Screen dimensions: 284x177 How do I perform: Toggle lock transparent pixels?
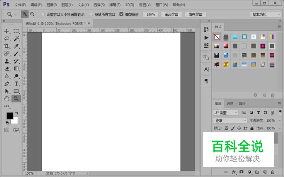227,128
